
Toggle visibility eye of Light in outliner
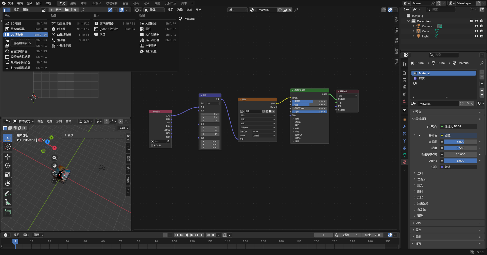point(476,36)
